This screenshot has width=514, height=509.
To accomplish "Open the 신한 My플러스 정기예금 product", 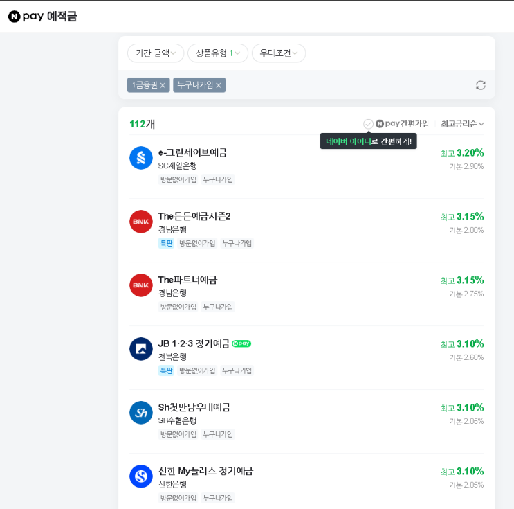I will point(205,471).
